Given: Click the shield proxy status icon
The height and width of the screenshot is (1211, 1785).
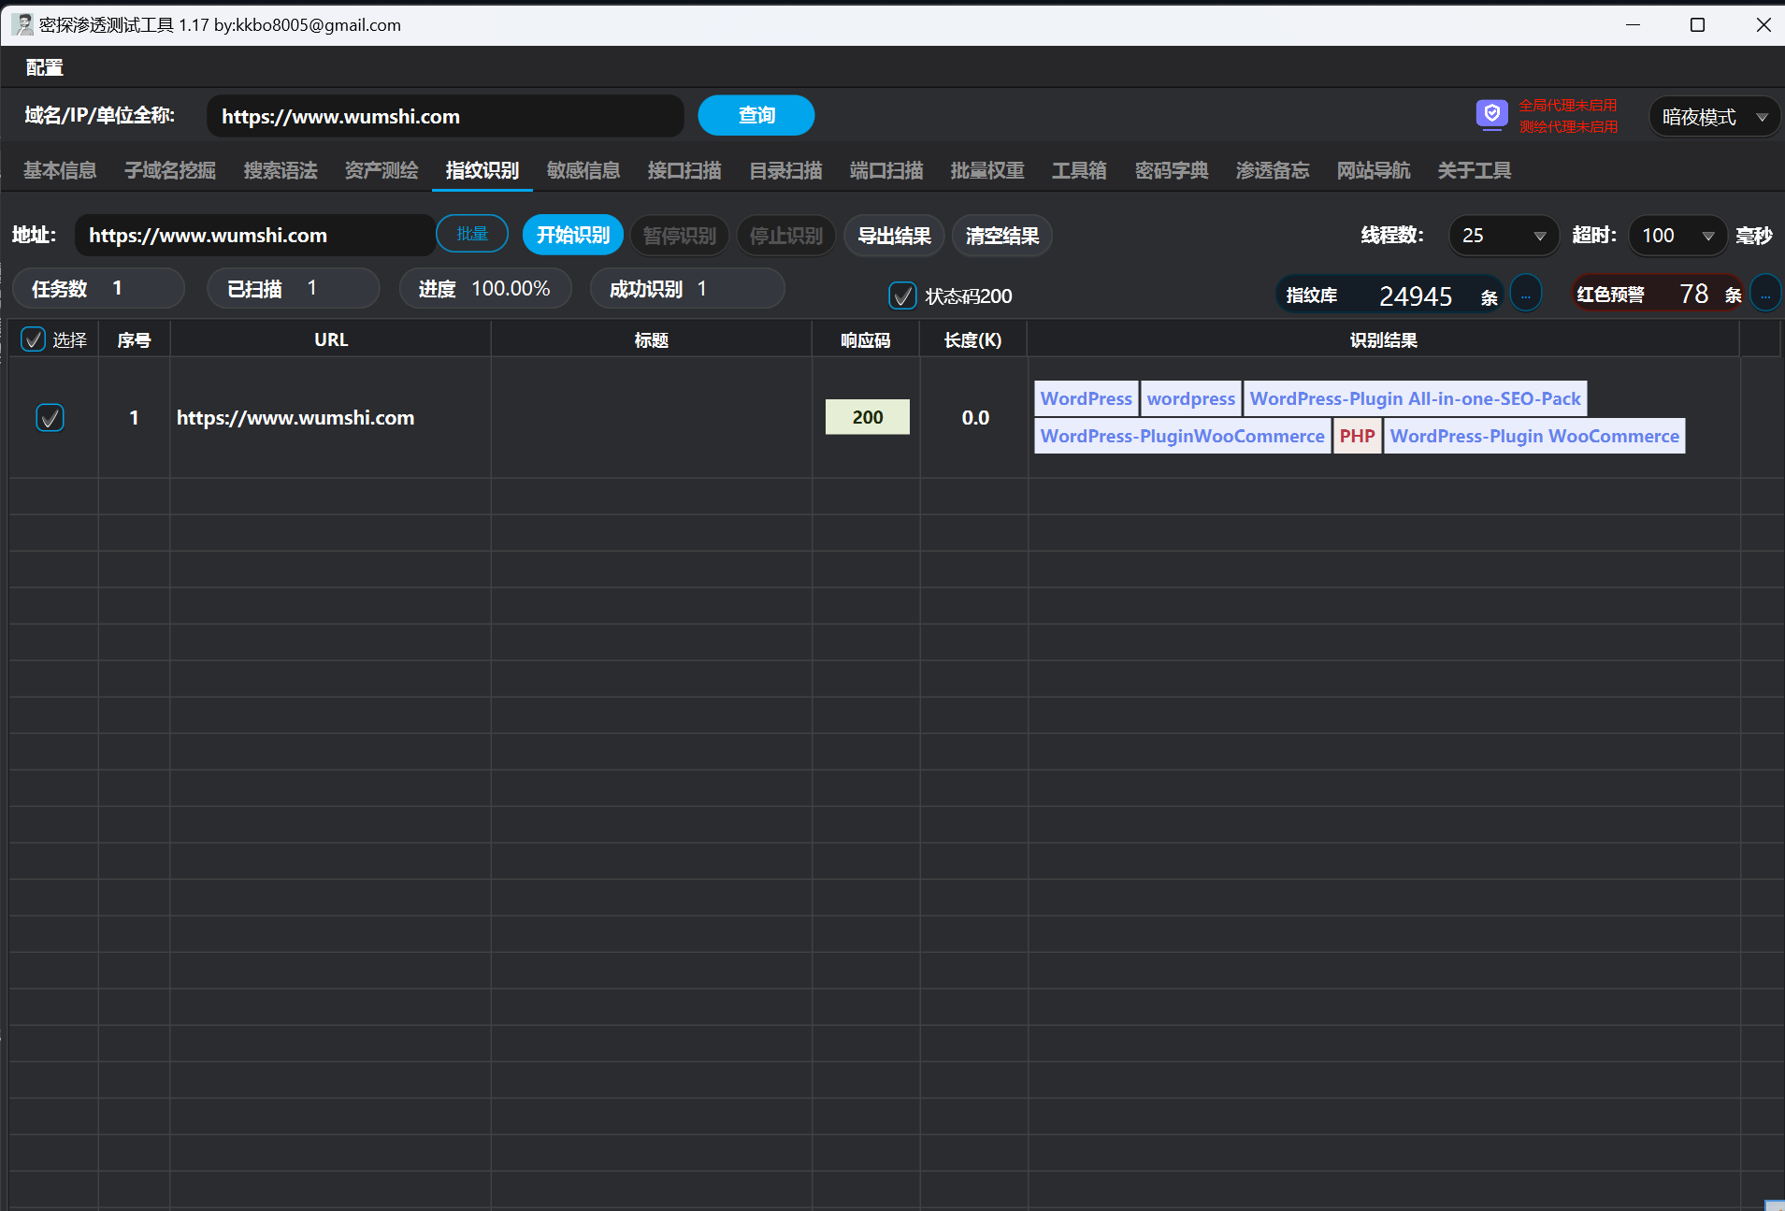Looking at the screenshot, I should (x=1491, y=115).
